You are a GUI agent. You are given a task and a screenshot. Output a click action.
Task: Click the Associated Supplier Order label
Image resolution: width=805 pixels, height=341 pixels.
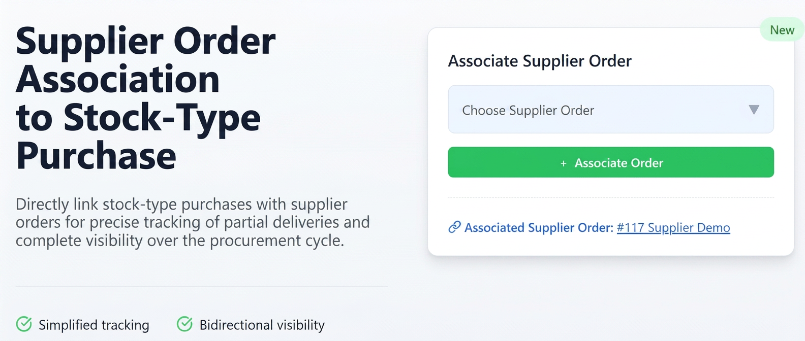click(539, 228)
